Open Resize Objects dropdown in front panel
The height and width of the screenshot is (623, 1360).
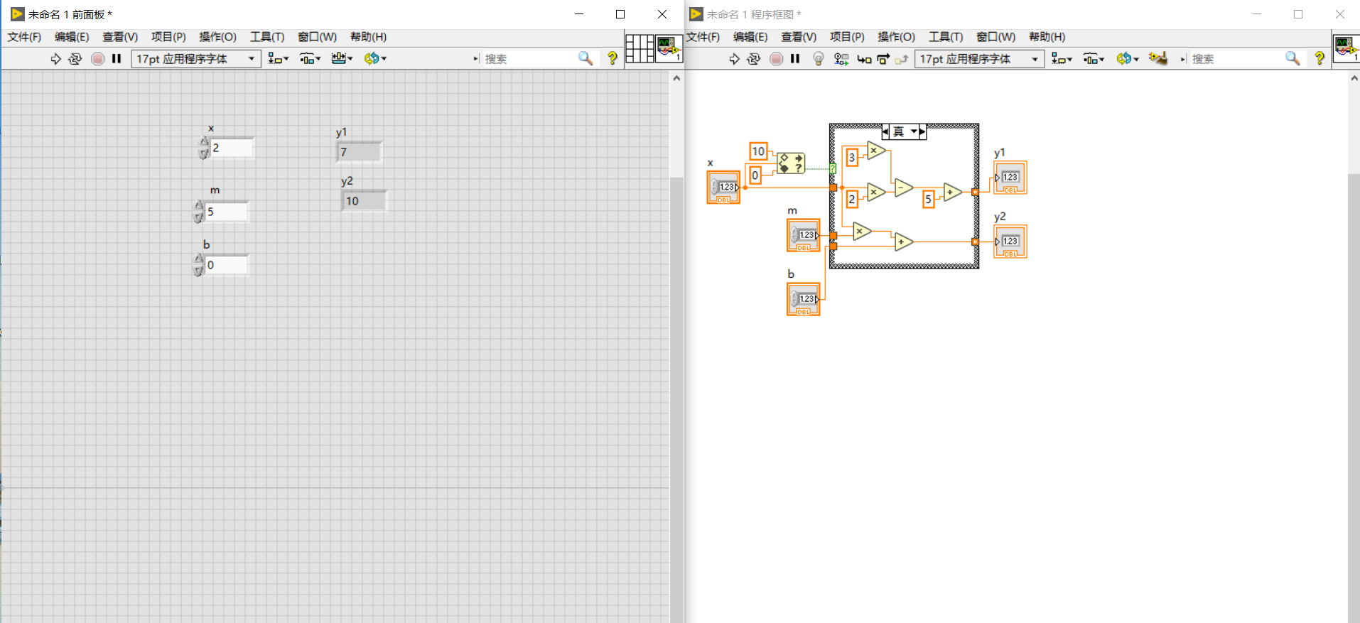(x=342, y=59)
